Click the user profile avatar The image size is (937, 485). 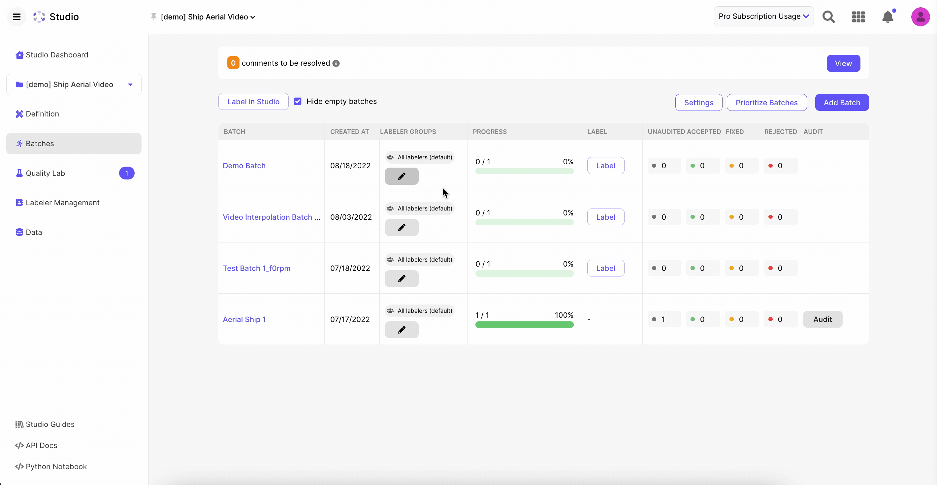920,17
